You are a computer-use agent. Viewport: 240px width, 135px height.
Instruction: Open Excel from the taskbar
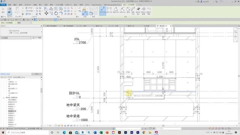pos(101,132)
